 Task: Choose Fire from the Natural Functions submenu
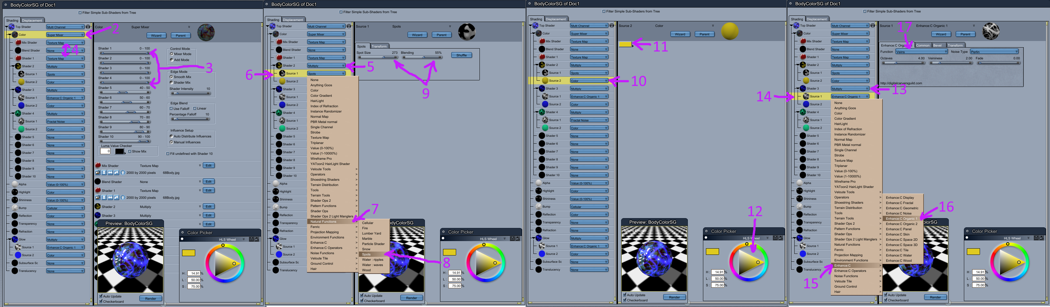pyautogui.click(x=365, y=228)
